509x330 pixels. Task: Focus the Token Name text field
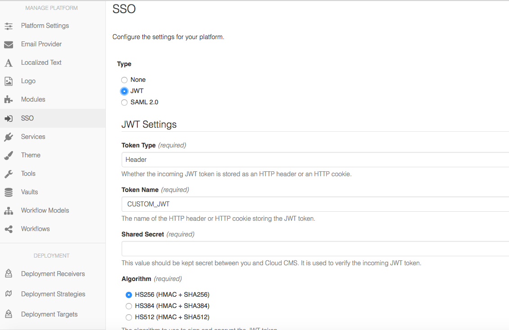(315, 204)
